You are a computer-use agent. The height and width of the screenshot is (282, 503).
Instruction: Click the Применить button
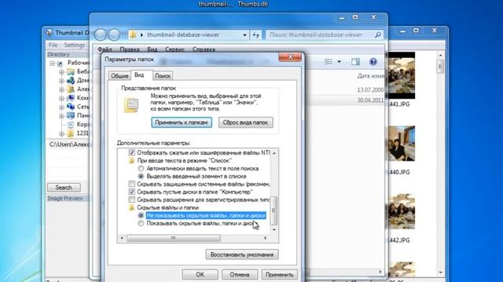[280, 274]
